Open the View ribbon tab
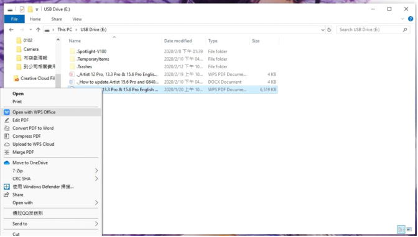 click(77, 19)
